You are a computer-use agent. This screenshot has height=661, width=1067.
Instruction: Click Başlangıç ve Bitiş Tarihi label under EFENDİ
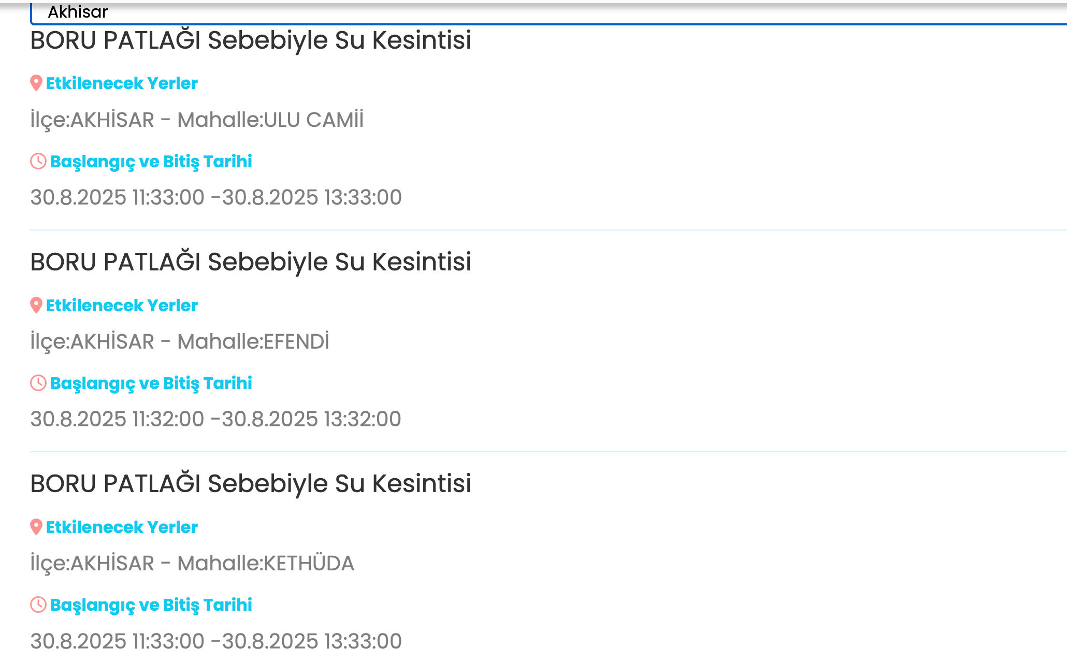click(x=151, y=383)
